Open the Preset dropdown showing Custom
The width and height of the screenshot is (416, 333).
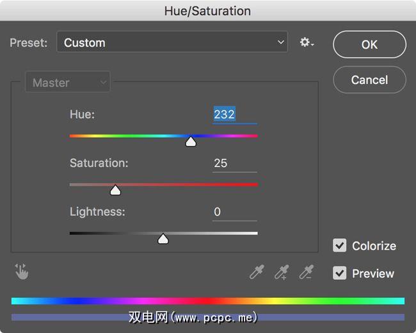pyautogui.click(x=172, y=43)
